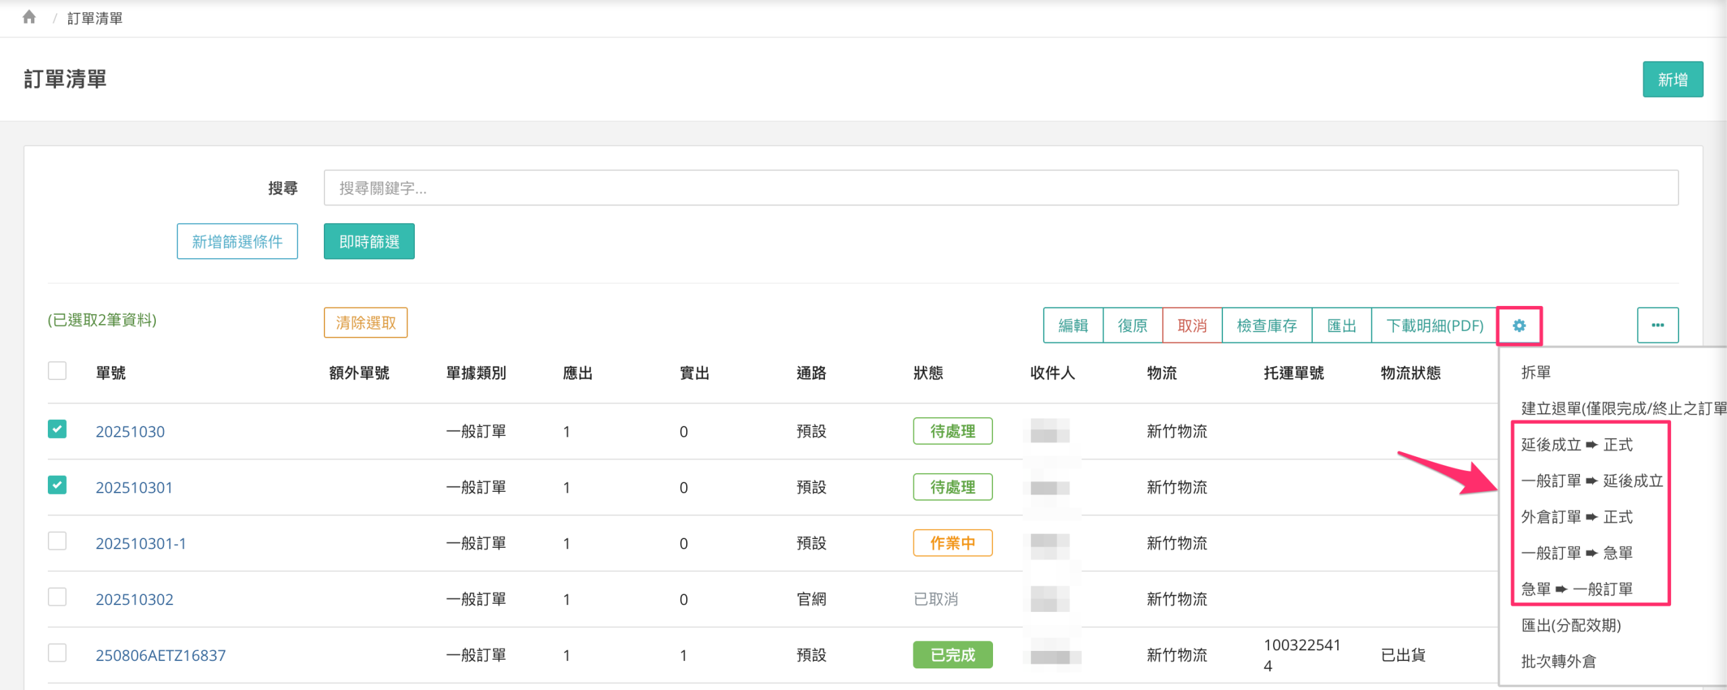Select 拆單 from the dropdown menu
Image resolution: width=1727 pixels, height=690 pixels.
pos(1536,373)
